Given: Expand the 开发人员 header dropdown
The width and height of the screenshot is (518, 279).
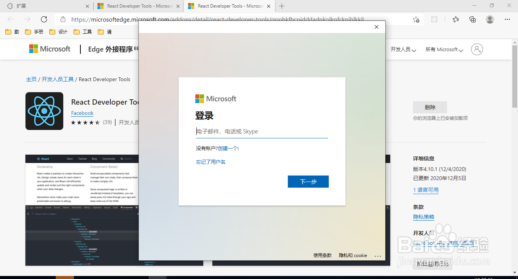Looking at the screenshot, I should [403, 50].
